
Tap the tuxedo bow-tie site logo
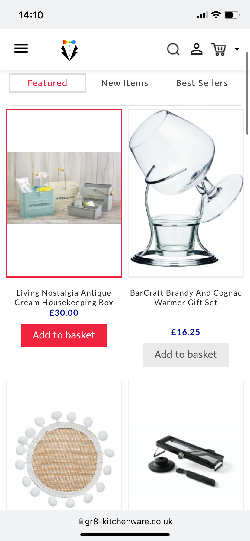tap(69, 50)
